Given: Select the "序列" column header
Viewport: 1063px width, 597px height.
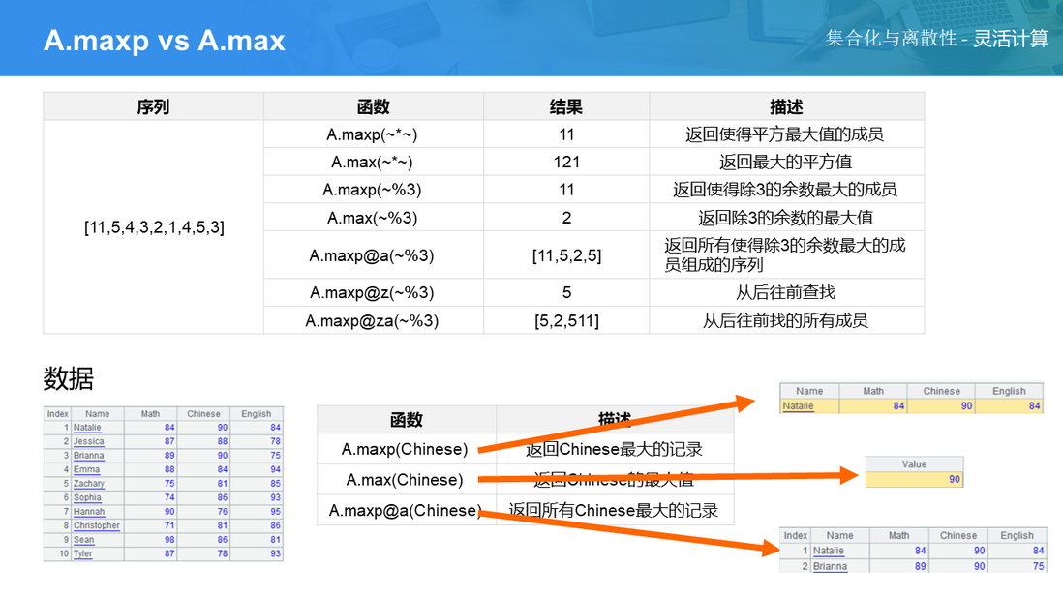Looking at the screenshot, I should pos(153,107).
